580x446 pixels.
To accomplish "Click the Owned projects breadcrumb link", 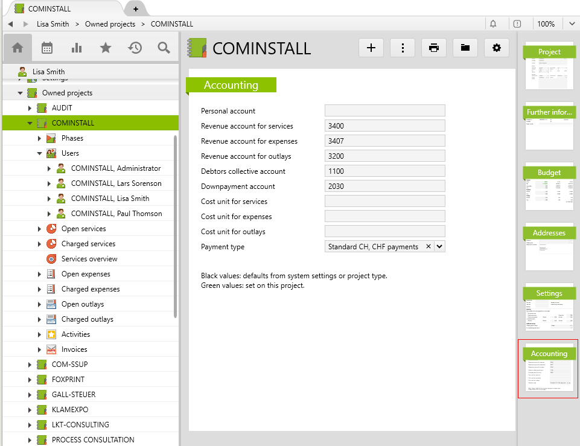I will click(110, 24).
